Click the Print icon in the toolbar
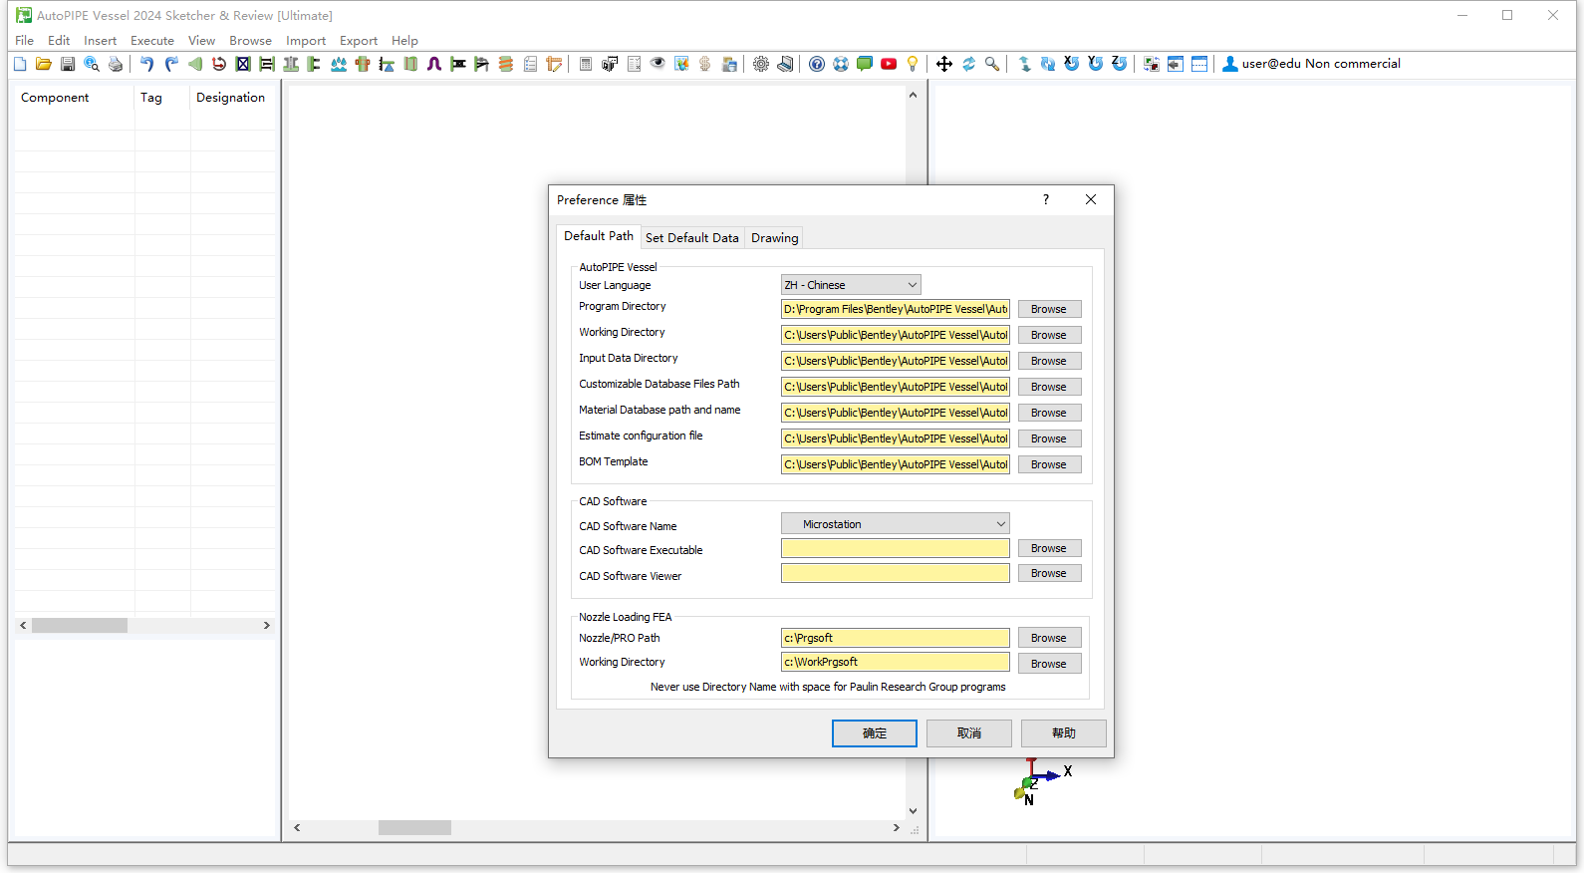The width and height of the screenshot is (1584, 873). (116, 64)
